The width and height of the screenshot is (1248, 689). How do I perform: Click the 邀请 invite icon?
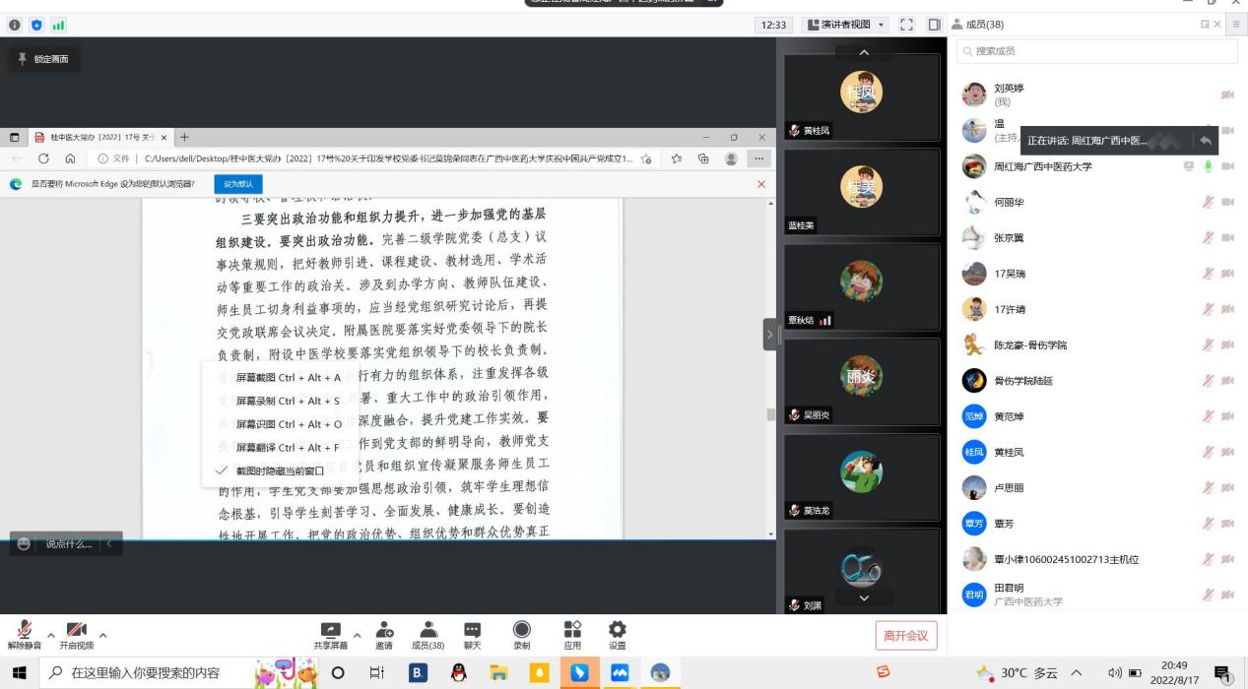pyautogui.click(x=383, y=635)
